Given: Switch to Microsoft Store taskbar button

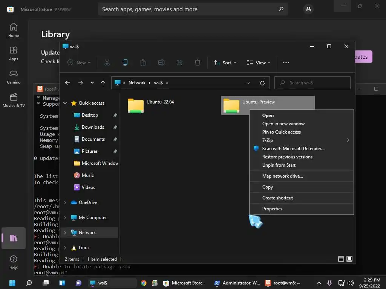Looking at the screenshot, I should (x=184, y=283).
